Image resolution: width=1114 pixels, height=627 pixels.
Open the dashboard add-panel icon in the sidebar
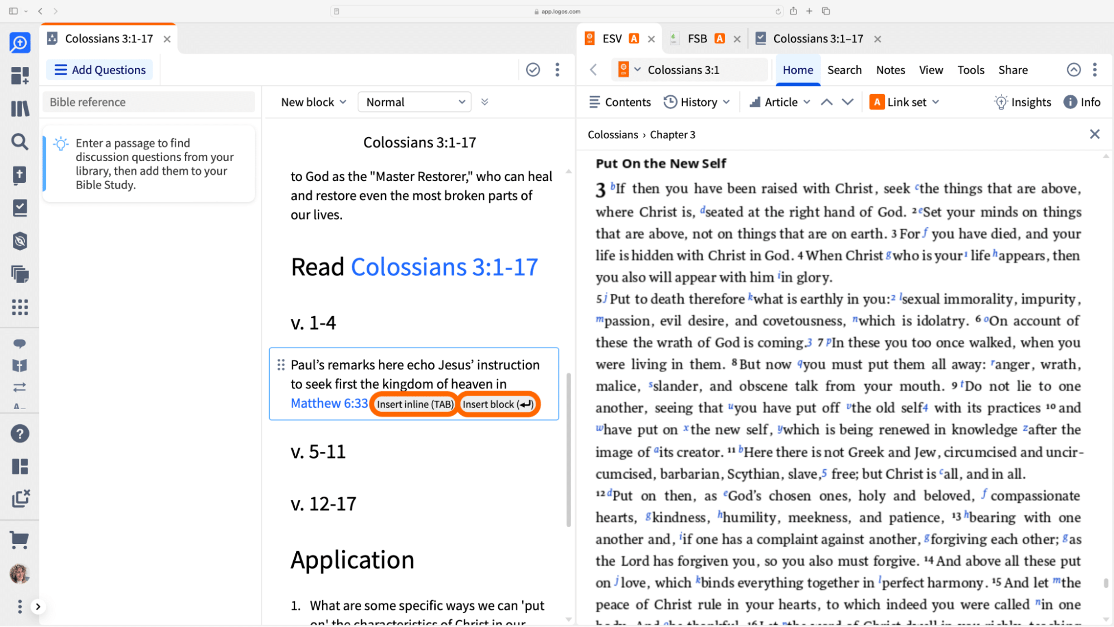[x=20, y=75]
